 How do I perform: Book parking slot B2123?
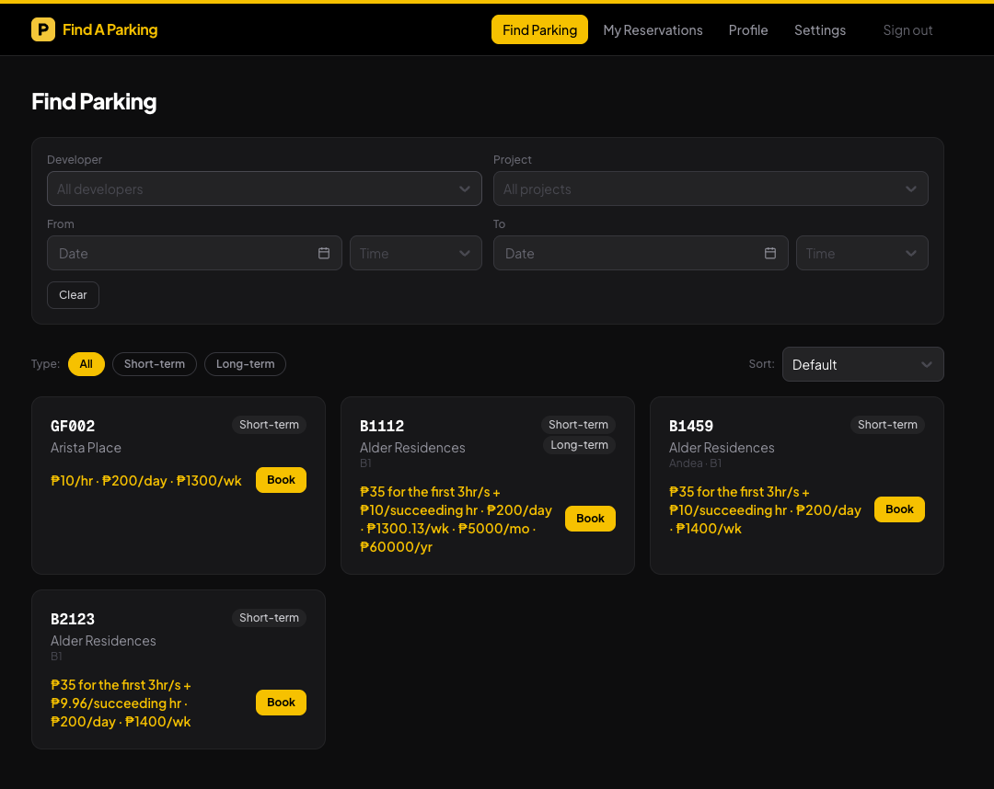(281, 703)
